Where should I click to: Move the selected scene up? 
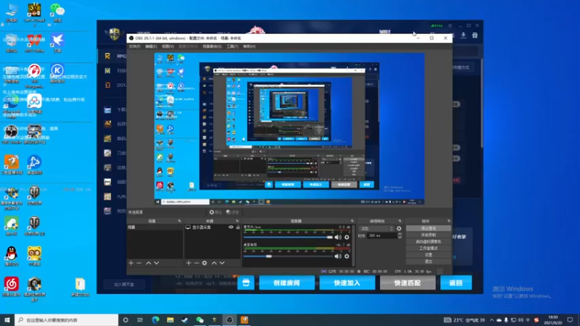149,263
